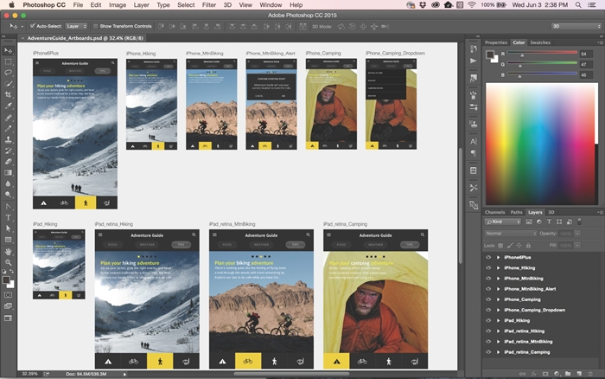Select the Eyedropper tool

pyautogui.click(x=8, y=106)
